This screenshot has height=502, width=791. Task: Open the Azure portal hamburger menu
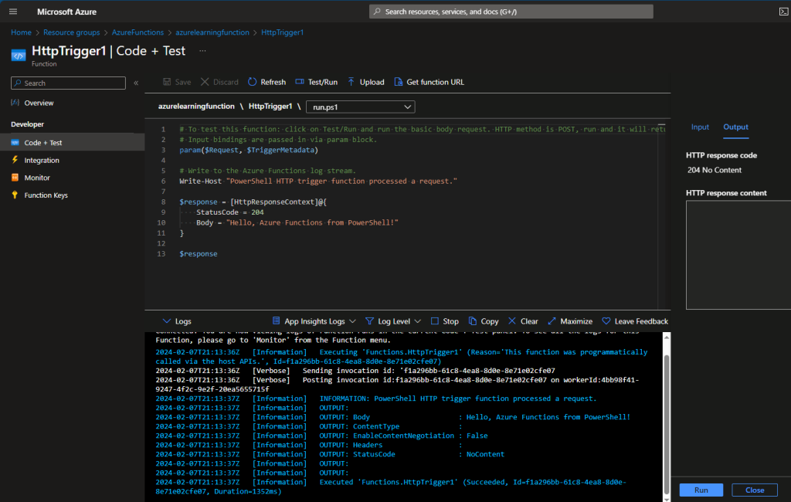tap(13, 12)
